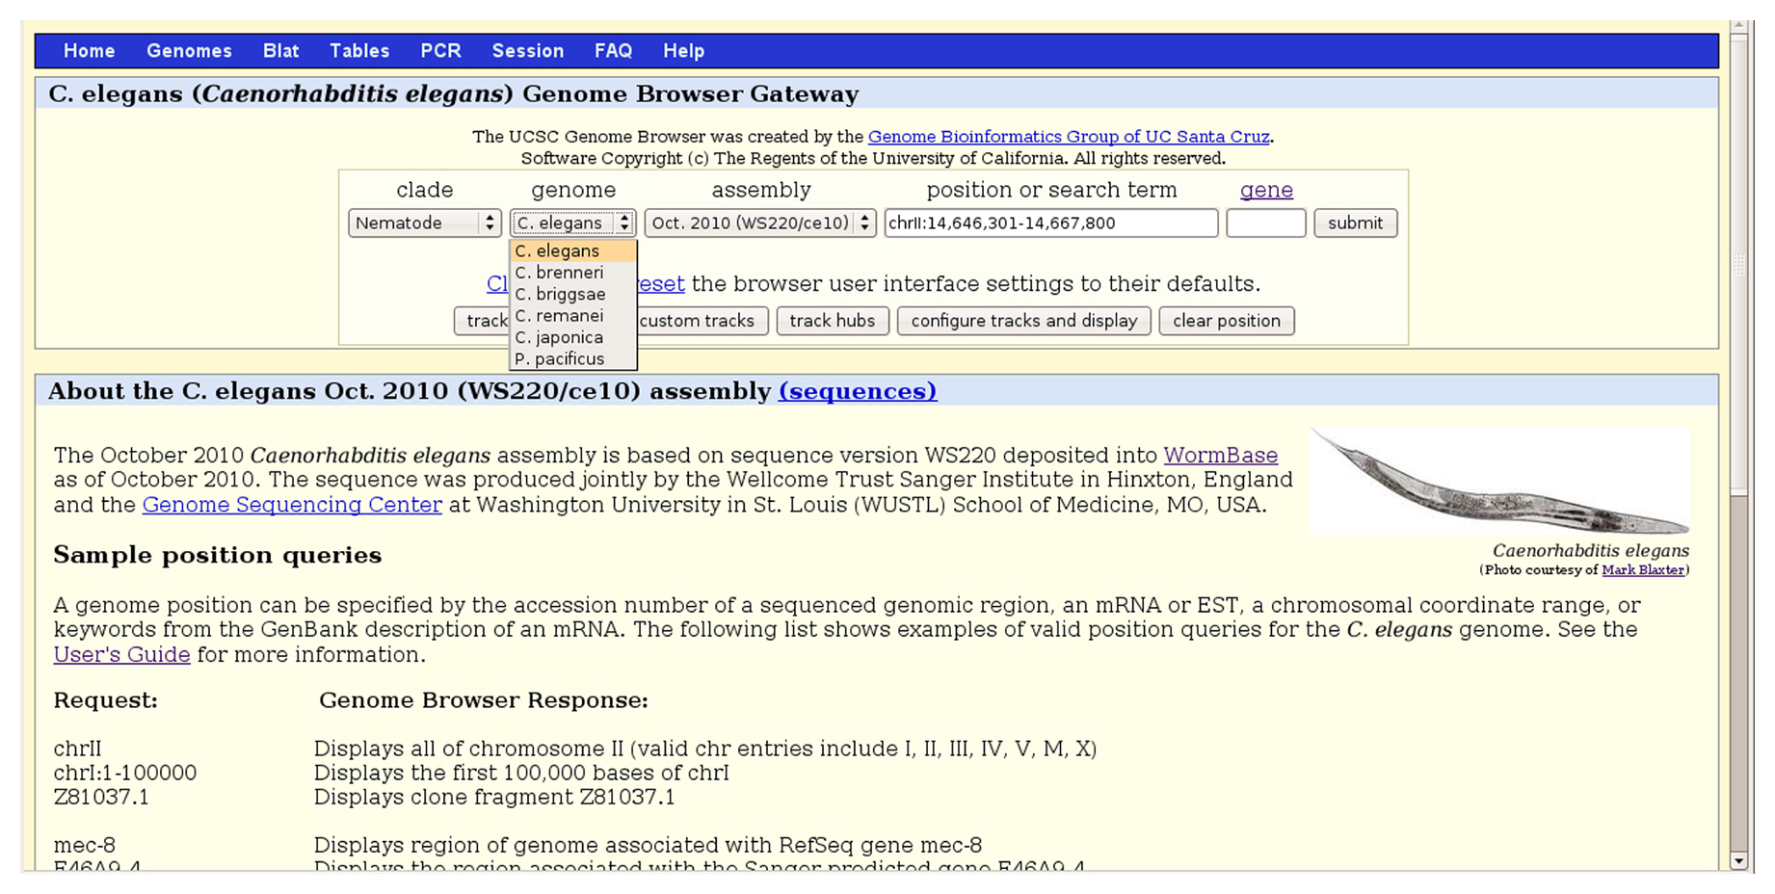Select C. elegans in the genome list
The image size is (1775, 894).
(x=573, y=250)
